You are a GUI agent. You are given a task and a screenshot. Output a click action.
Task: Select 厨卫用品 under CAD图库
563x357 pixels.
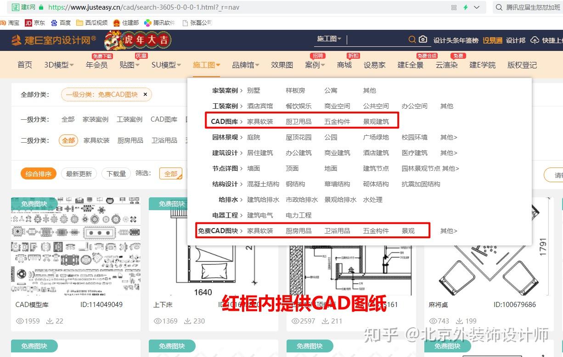tap(298, 122)
